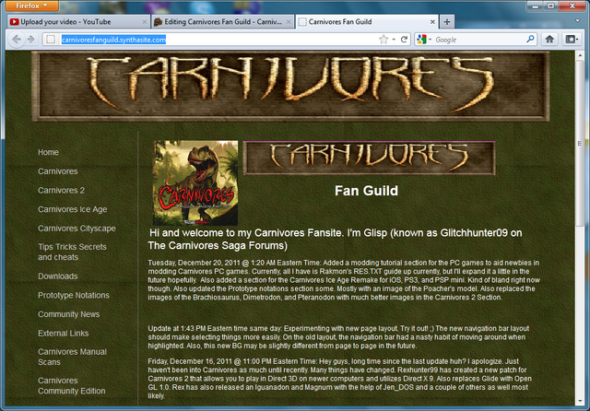590x411 pixels.
Task: Go forward with the forward arrow button
Action: (x=31, y=39)
